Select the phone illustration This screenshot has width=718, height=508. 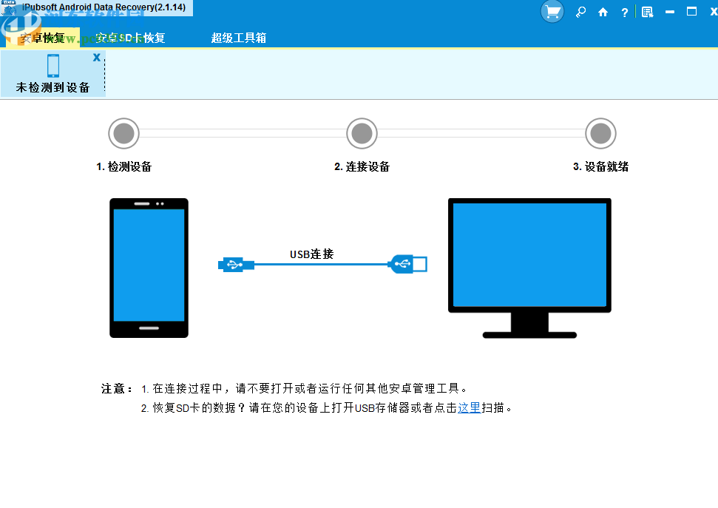coord(148,268)
